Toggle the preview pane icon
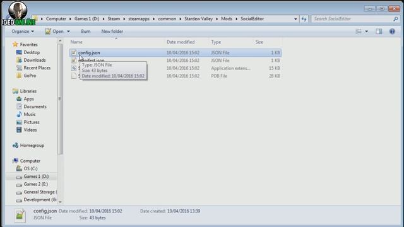This screenshot has height=227, width=404. [379, 32]
